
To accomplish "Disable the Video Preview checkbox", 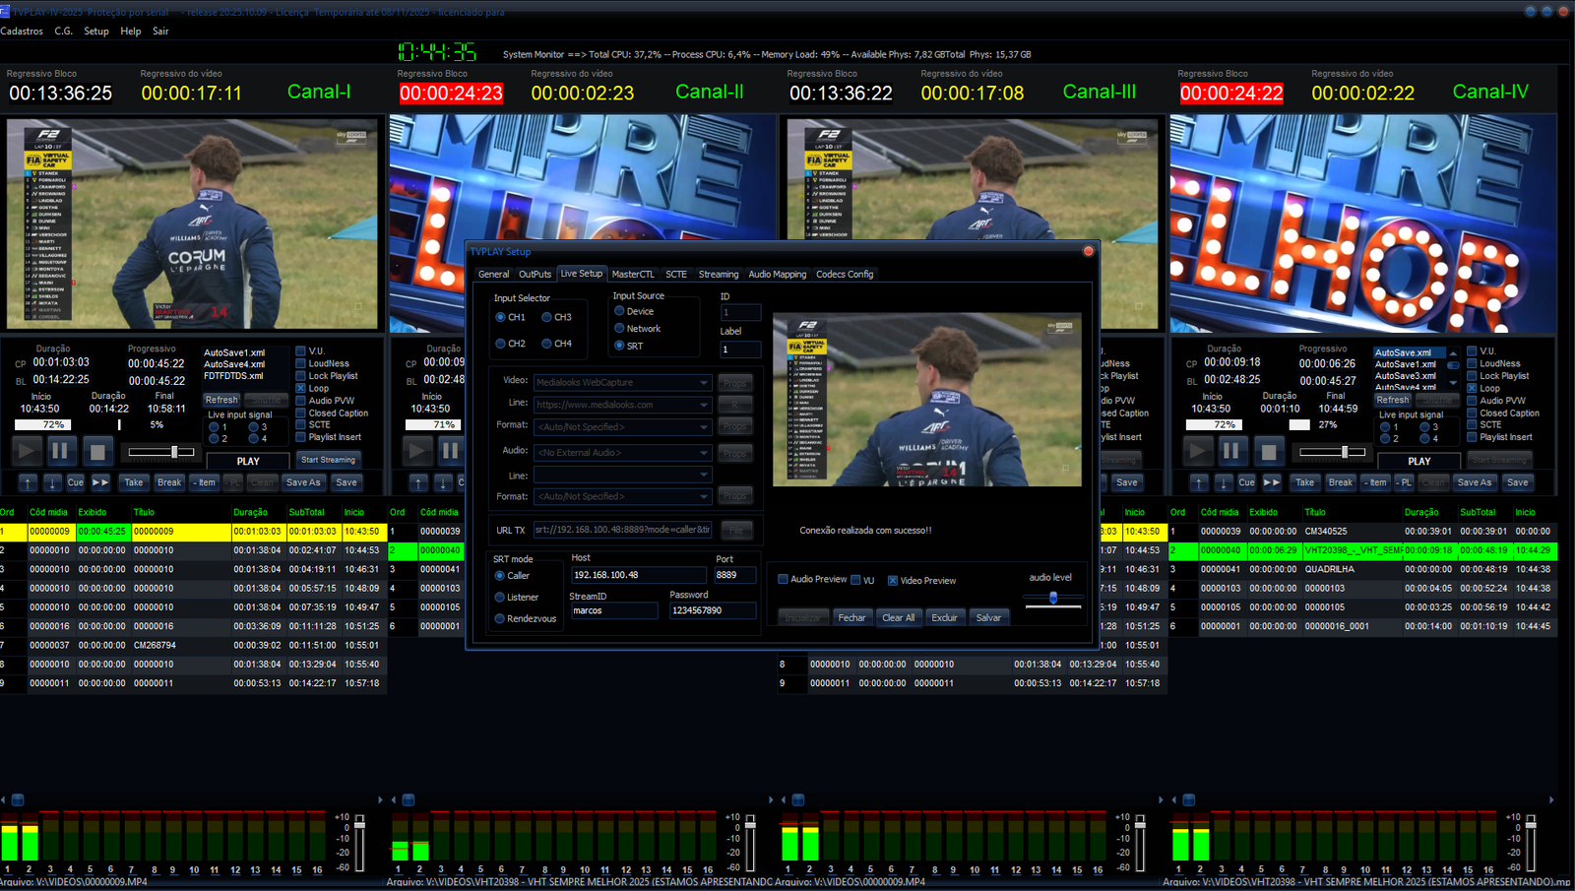I will coord(893,580).
